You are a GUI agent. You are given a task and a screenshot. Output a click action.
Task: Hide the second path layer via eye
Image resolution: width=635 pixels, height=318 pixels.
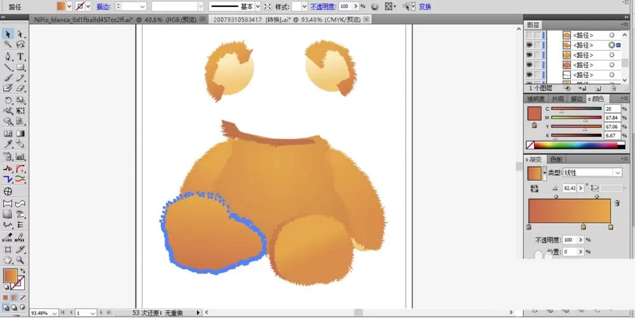530,45
